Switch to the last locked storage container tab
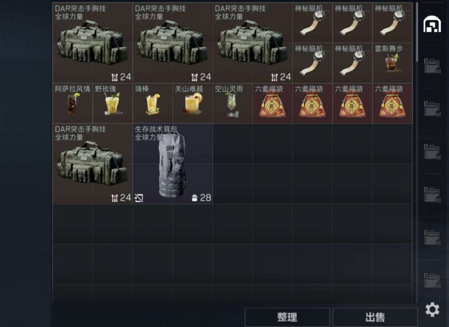Viewport: 449px width, 327px height. point(432,280)
